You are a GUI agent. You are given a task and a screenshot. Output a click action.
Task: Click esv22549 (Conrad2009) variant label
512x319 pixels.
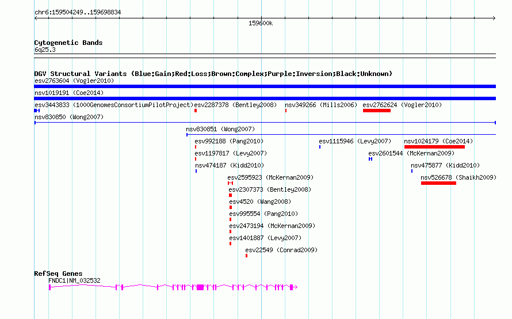tap(281, 250)
